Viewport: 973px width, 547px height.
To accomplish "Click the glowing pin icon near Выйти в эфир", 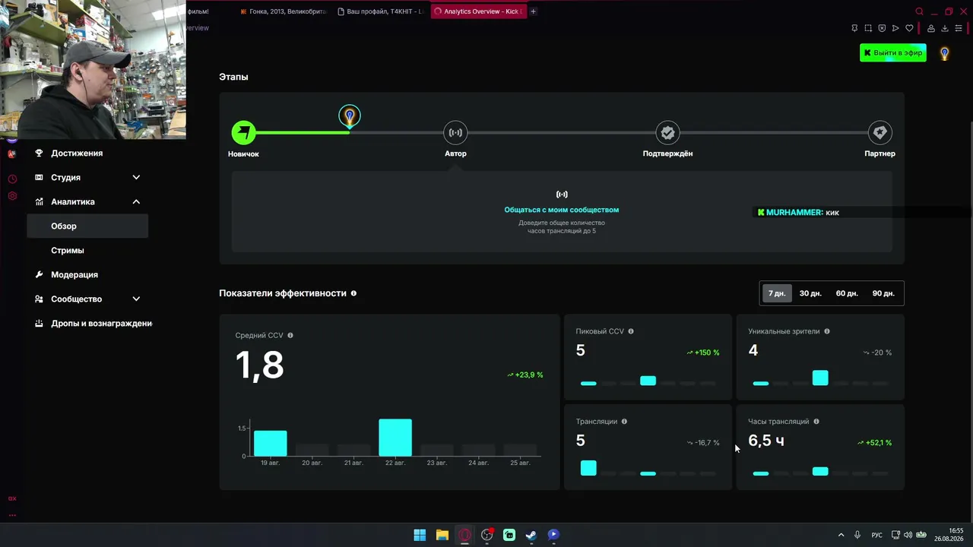I will [x=944, y=53].
